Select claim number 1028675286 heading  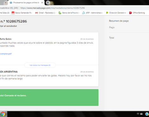point(13,22)
